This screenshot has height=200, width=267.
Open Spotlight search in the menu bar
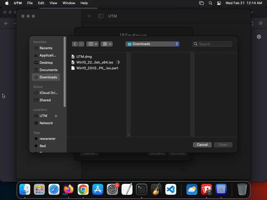[x=210, y=3]
